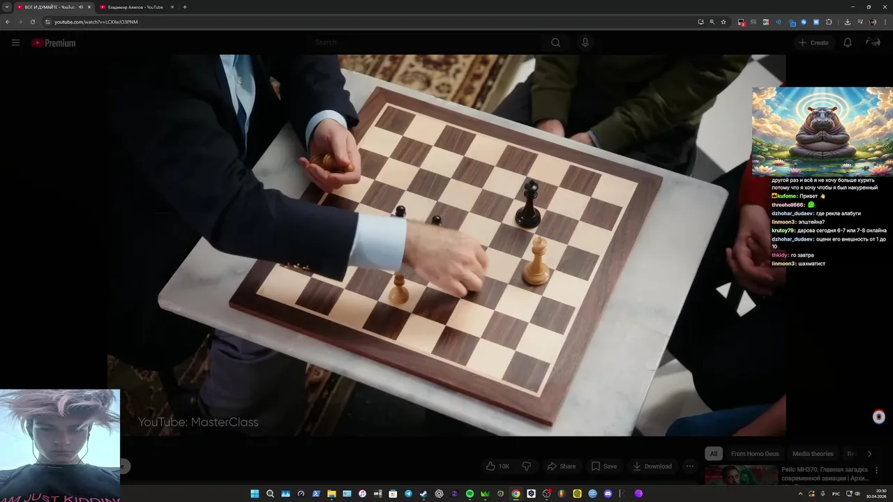Click the Create button

point(813,43)
